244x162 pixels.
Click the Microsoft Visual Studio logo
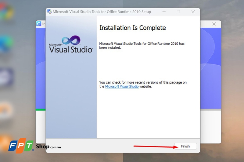tap(71, 44)
